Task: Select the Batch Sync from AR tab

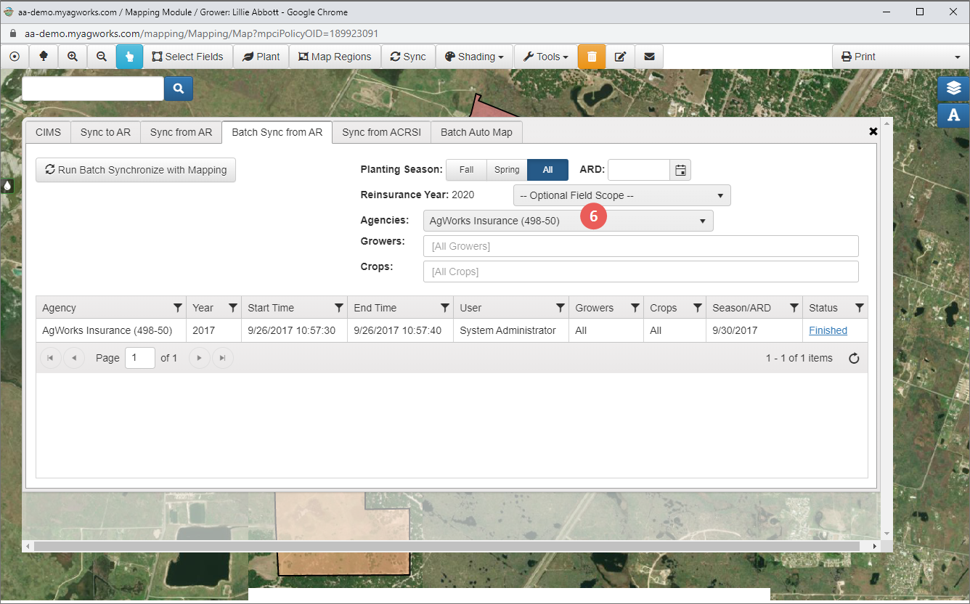Action: (277, 132)
